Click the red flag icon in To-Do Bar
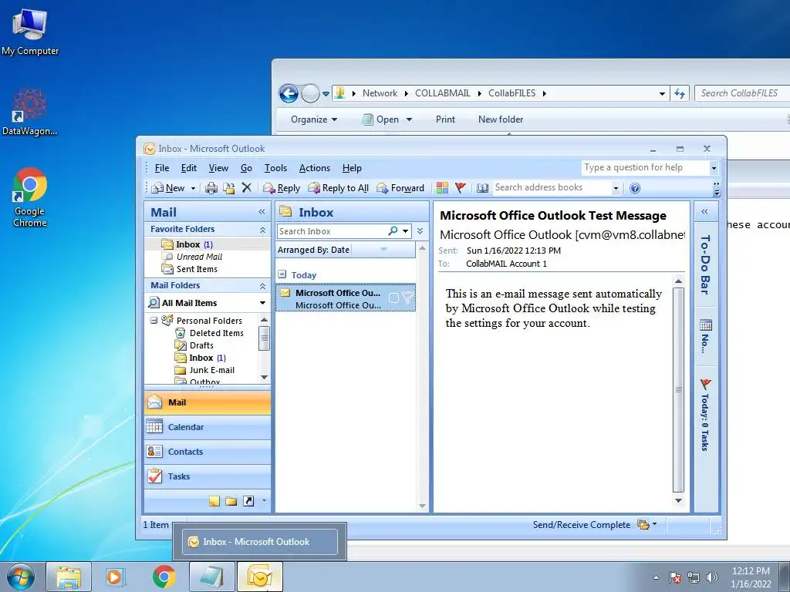Image resolution: width=790 pixels, height=592 pixels. [706, 385]
